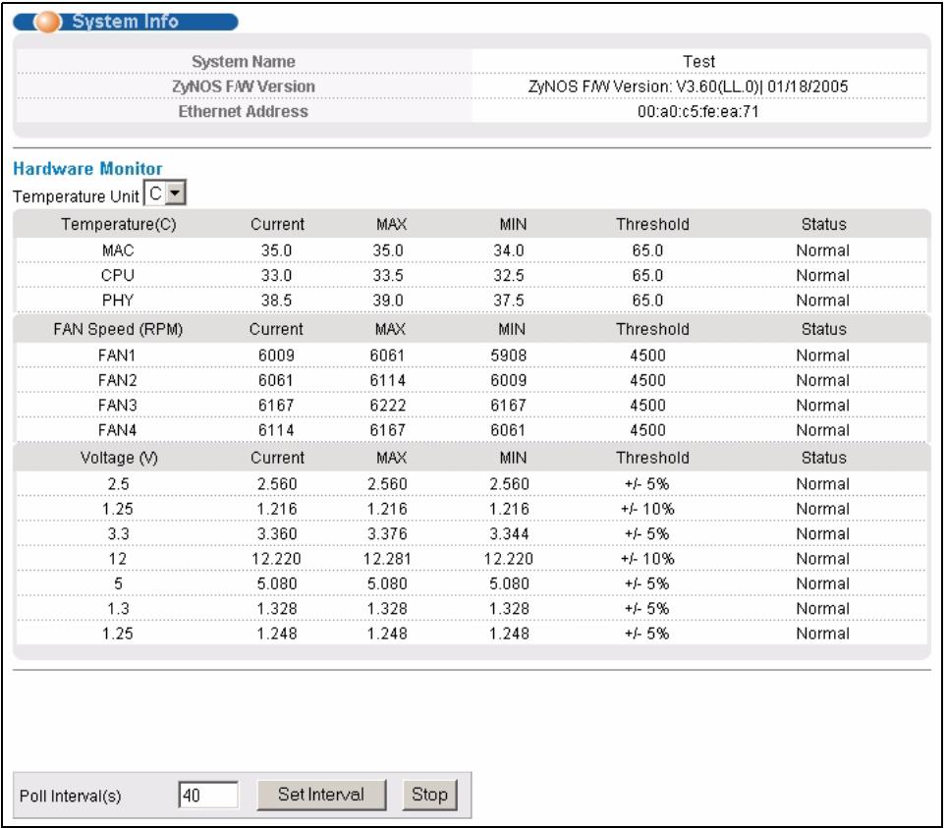Click the Set Interval button
Viewport: 947px width, 828px height.
point(321,795)
